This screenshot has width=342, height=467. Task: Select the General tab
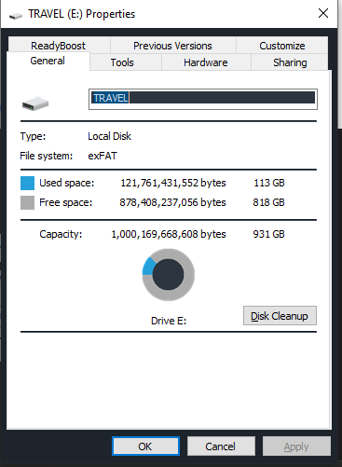pos(48,61)
